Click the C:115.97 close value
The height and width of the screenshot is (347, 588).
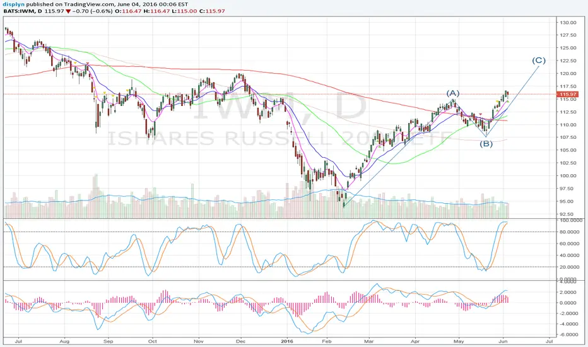212,11
